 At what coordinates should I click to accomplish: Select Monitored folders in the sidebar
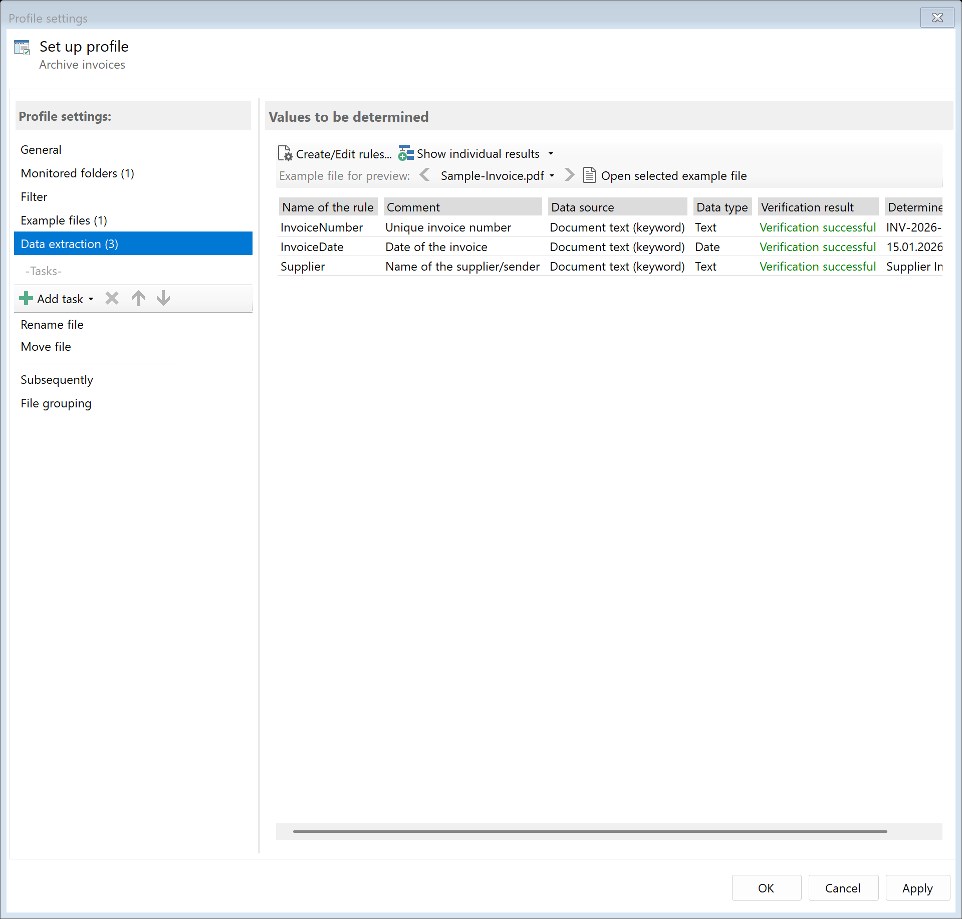click(77, 173)
